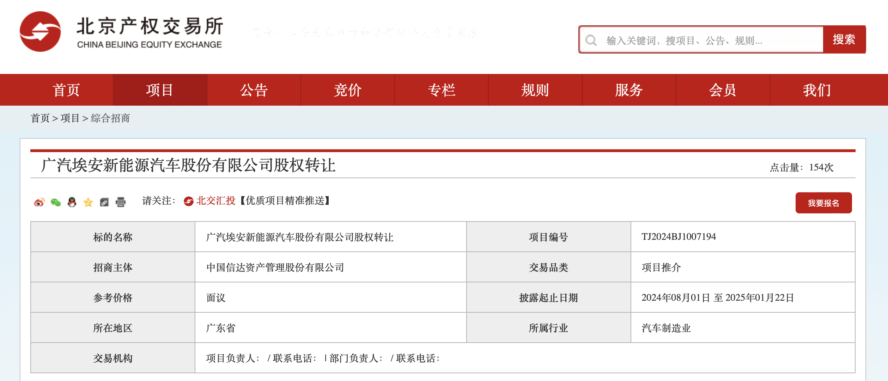Image resolution: width=888 pixels, height=381 pixels.
Task: Go to the 竞价 menu item
Action: click(x=347, y=90)
